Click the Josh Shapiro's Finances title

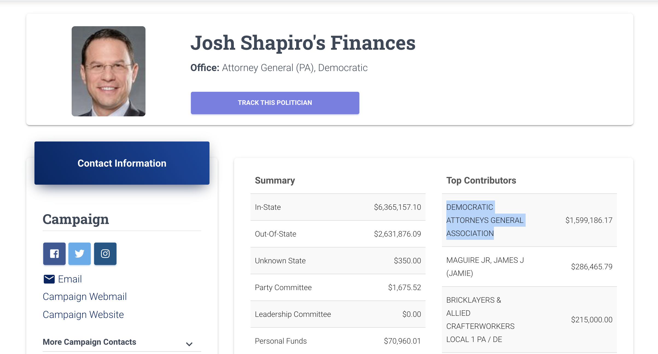click(303, 43)
